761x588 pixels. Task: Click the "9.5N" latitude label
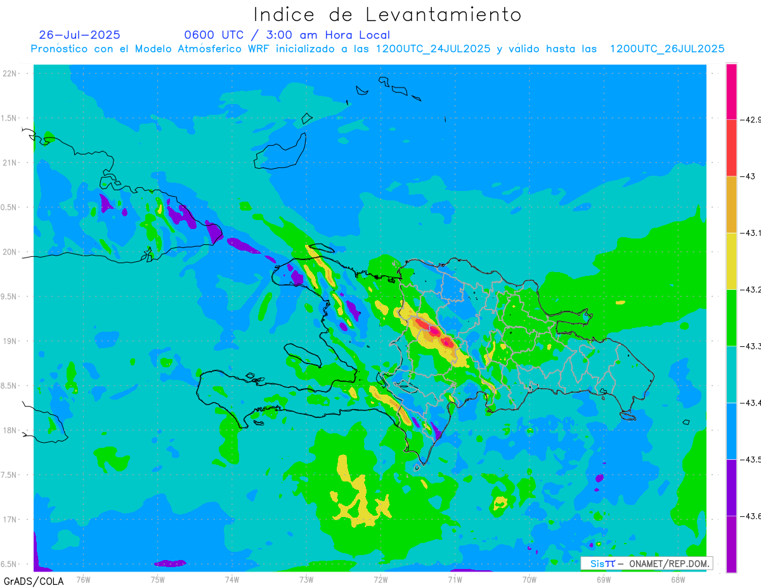(x=9, y=296)
